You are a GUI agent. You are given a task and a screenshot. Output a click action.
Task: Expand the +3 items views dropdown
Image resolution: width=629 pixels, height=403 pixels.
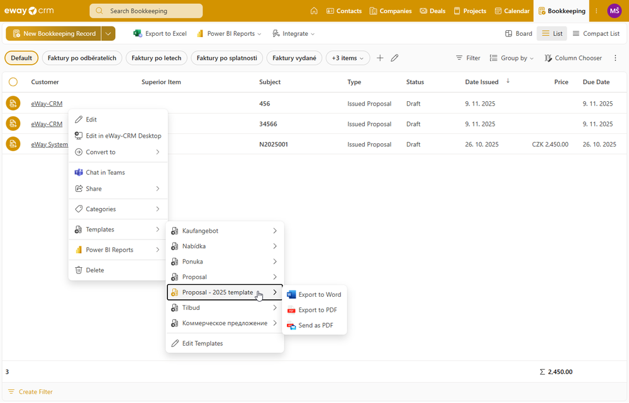click(348, 58)
